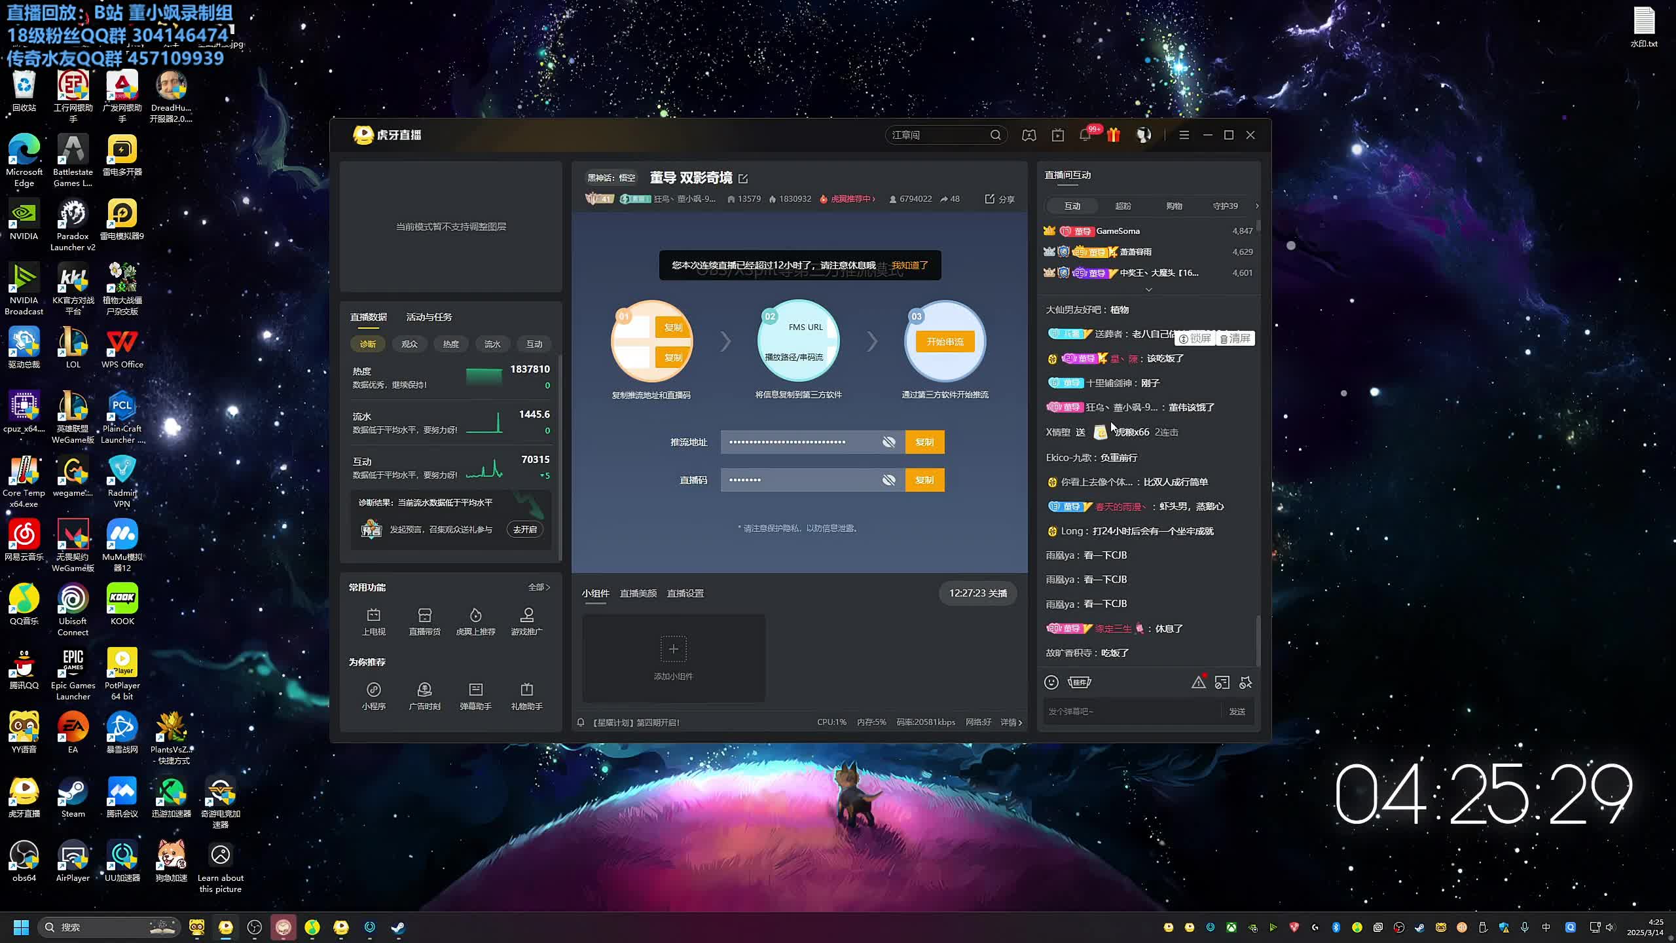Open 详情 stream status details
The width and height of the screenshot is (1676, 943).
(1011, 722)
